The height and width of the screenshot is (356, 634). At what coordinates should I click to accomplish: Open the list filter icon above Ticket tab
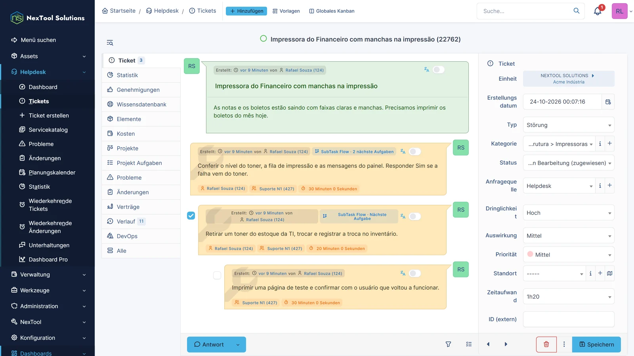click(x=110, y=43)
